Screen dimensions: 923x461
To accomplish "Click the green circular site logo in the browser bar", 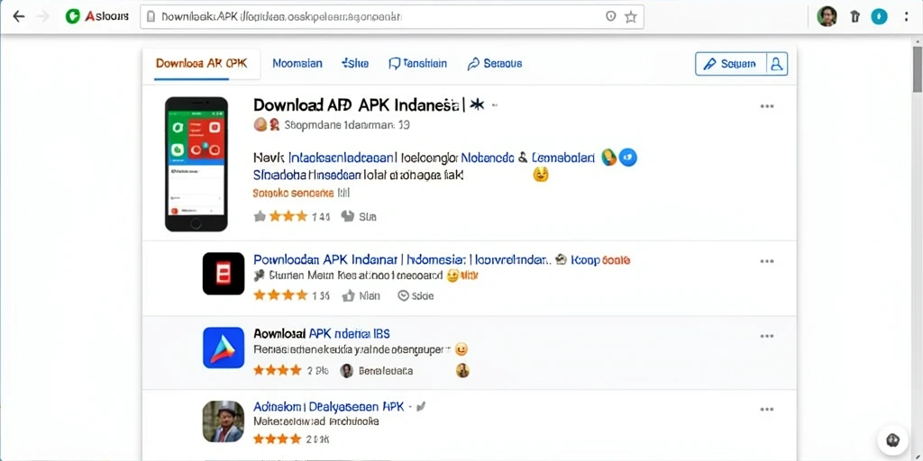I will click(72, 16).
